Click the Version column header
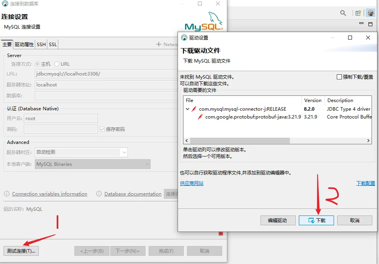This screenshot has width=379, height=264. click(x=313, y=101)
